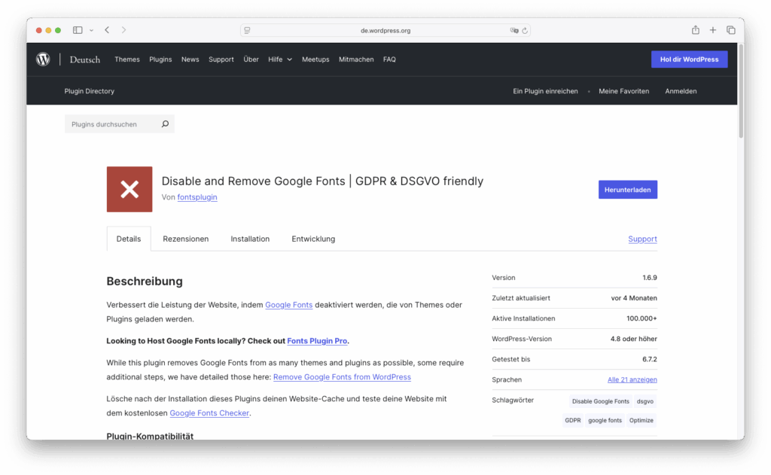Switch to the Installation tab
Image resolution: width=771 pixels, height=475 pixels.
[x=250, y=239]
